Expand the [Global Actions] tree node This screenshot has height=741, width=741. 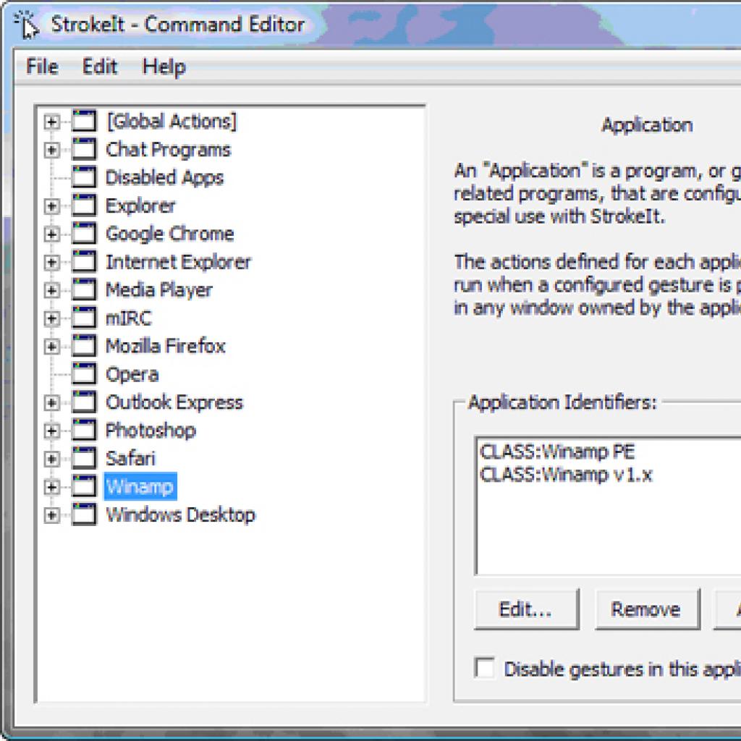(51, 122)
